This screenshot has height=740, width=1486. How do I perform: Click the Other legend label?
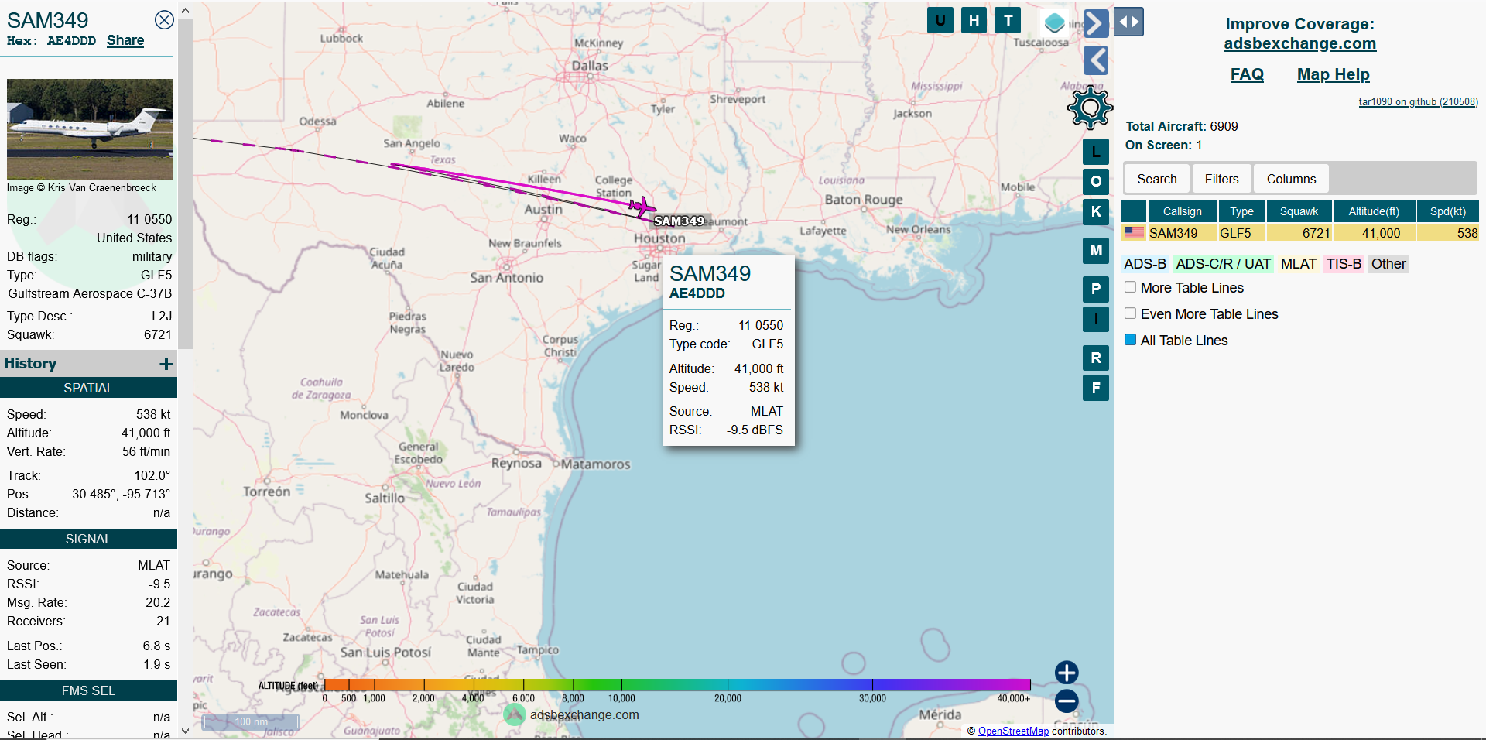[1388, 264]
